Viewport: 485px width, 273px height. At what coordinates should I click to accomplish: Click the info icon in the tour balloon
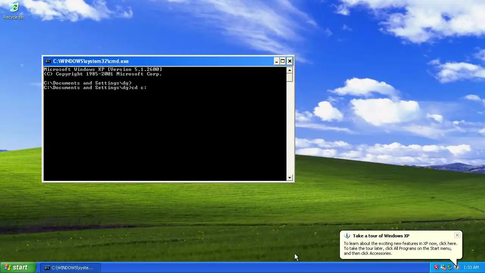[x=347, y=235]
